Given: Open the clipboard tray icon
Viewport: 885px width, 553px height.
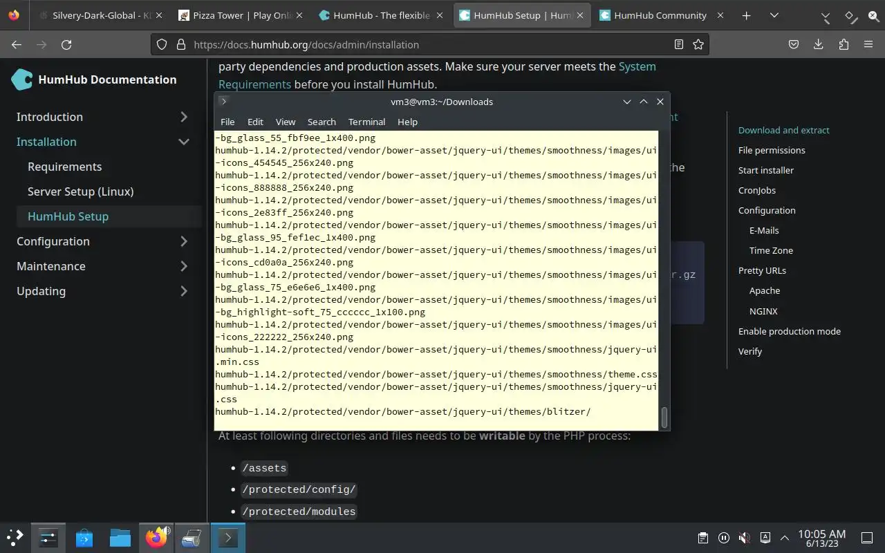Looking at the screenshot, I should 702,538.
